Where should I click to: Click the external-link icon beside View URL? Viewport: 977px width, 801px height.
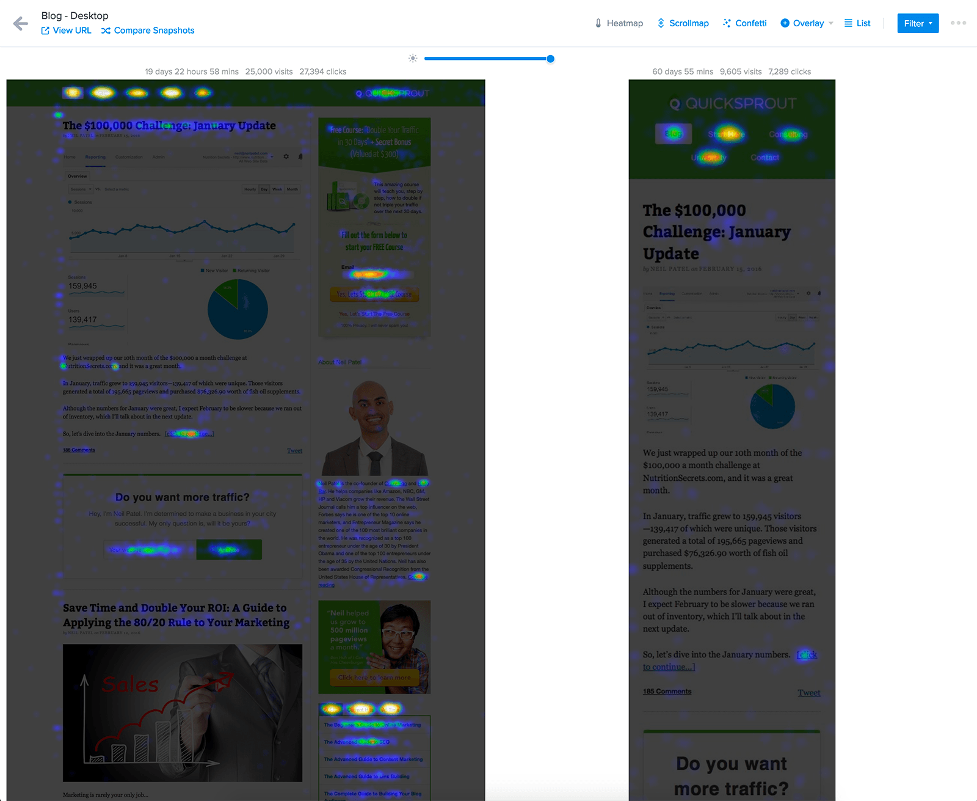[x=46, y=30]
